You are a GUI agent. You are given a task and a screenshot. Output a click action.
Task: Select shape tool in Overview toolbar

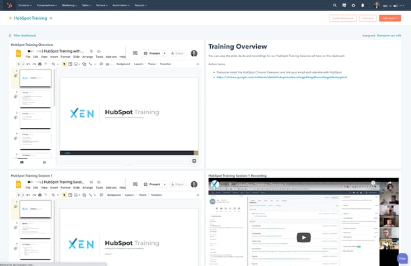(x=84, y=64)
